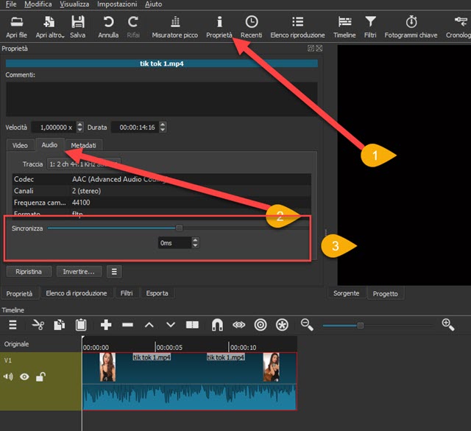Adjust the 0ms sync spinner arrows

[195, 242]
